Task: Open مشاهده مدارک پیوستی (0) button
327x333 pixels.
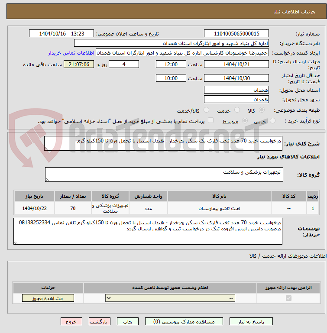Action: (184, 322)
